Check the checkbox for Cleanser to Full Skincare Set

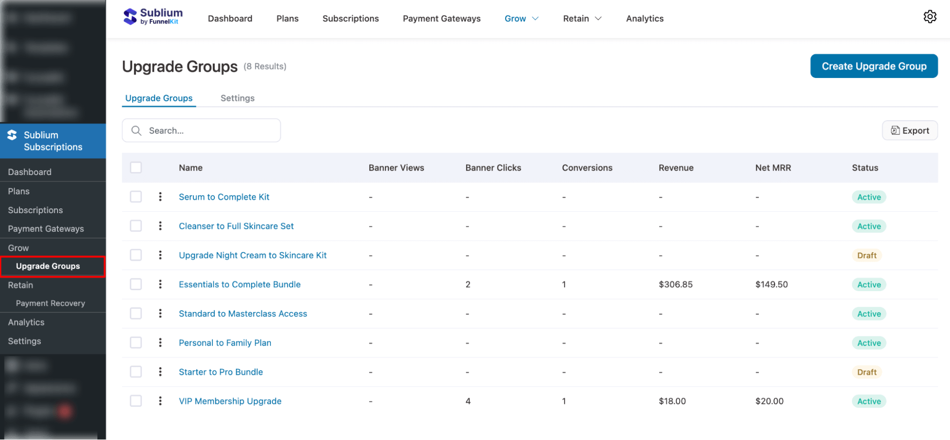pyautogui.click(x=135, y=225)
